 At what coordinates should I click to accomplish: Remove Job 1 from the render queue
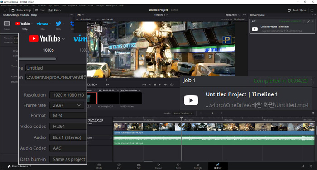pyautogui.click(x=313, y=21)
